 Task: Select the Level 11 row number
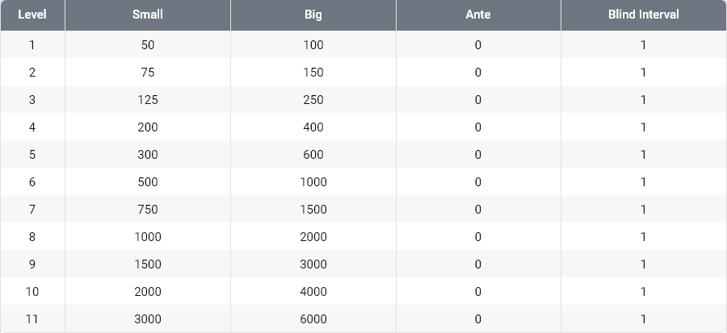tap(32, 319)
